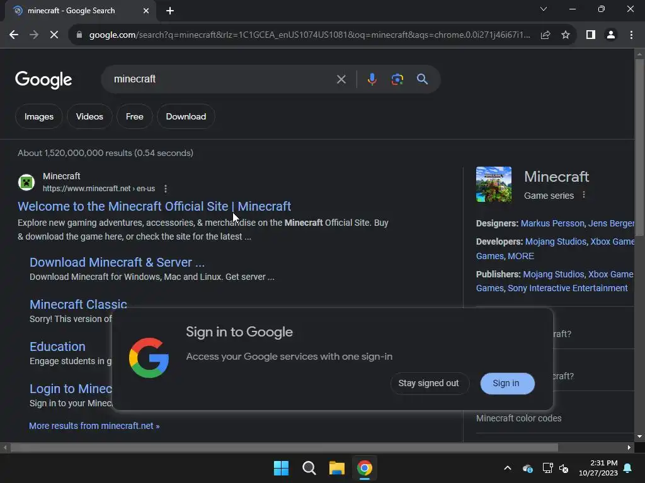Filter results by Videos

click(89, 116)
